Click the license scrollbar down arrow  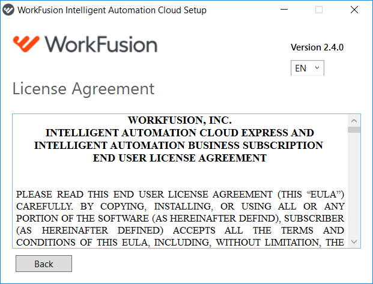tap(354, 242)
